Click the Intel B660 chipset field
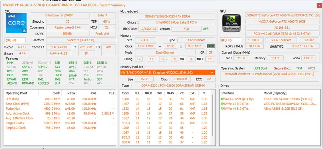The width and height of the screenshot is (323, 149). (x=177, y=23)
